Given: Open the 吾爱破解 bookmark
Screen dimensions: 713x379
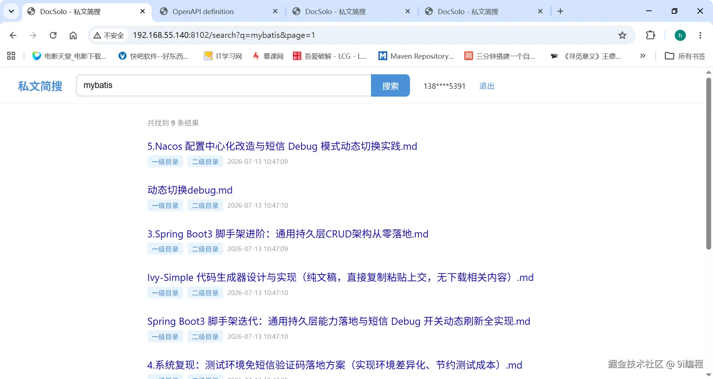Looking at the screenshot, I should pyautogui.click(x=330, y=56).
